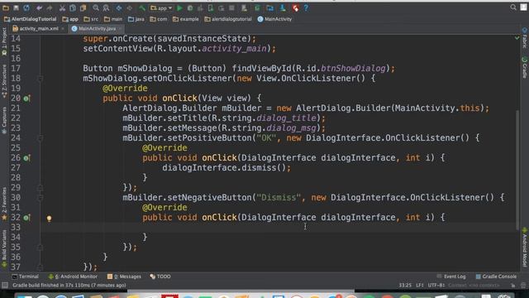The width and height of the screenshot is (529, 298).
Task: Click the Synchronize toolbar icon
Action: (26, 7)
